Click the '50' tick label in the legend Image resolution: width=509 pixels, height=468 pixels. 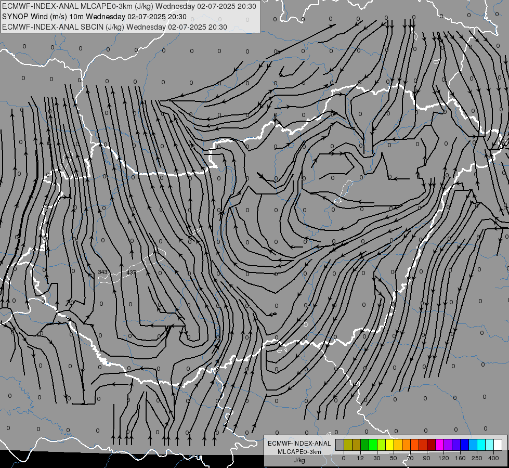click(x=394, y=458)
